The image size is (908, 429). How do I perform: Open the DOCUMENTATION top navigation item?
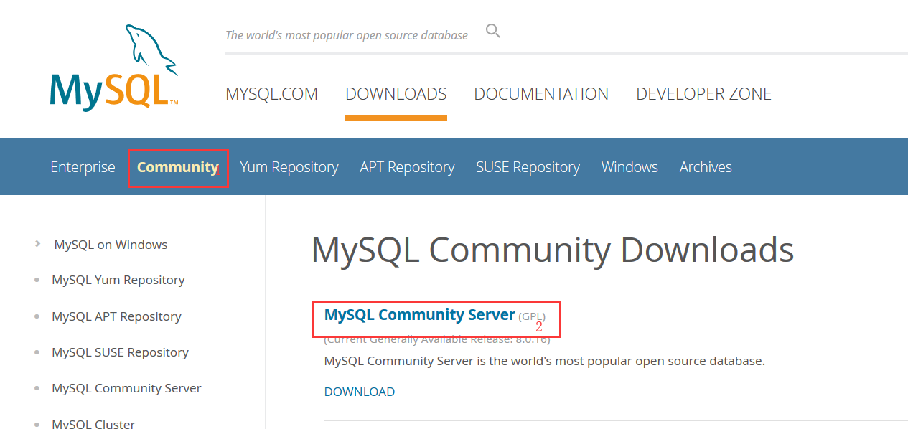(541, 94)
